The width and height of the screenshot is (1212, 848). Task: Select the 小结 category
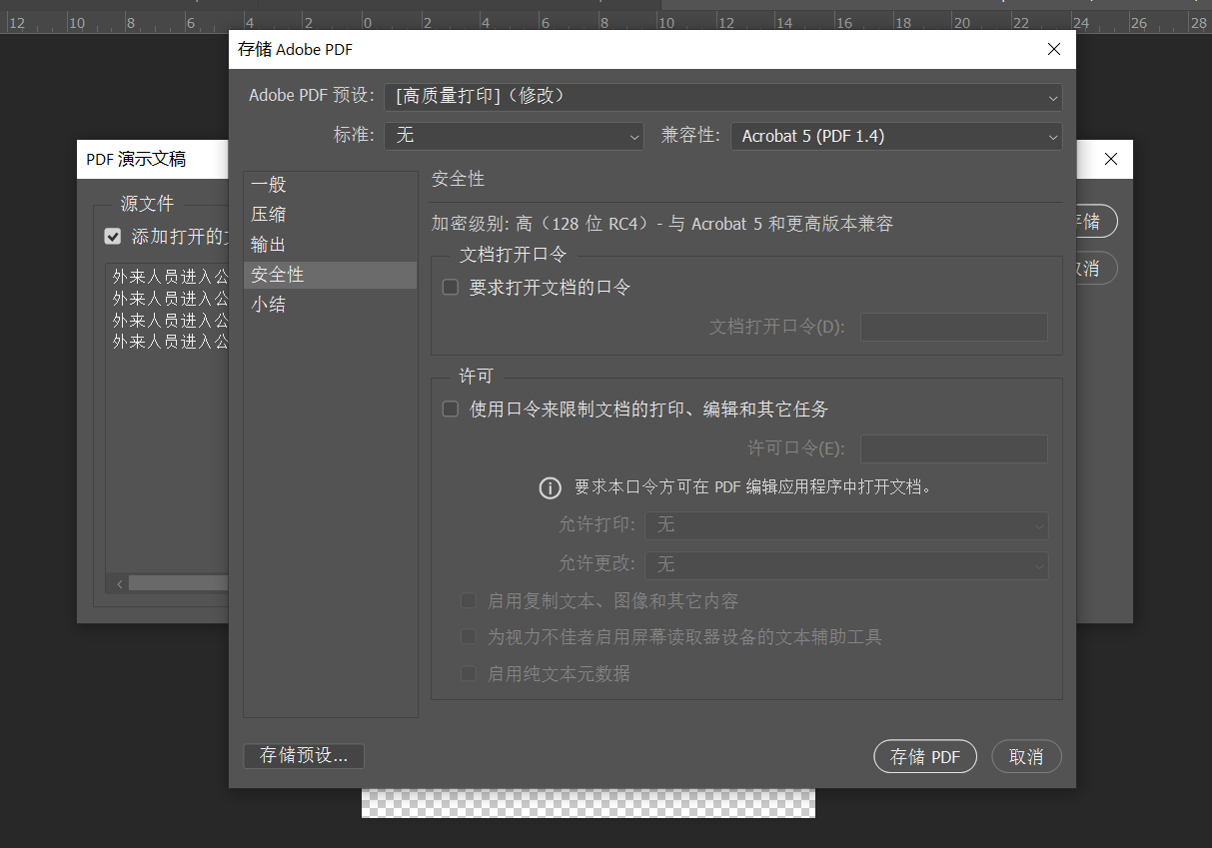(x=330, y=305)
